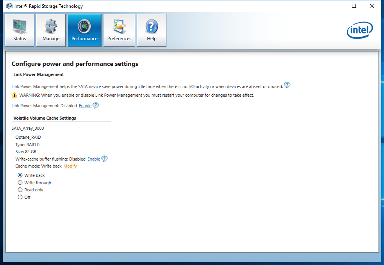Screen dimensions: 384x265
Task: Open the Status tab
Action: pyautogui.click(x=20, y=30)
